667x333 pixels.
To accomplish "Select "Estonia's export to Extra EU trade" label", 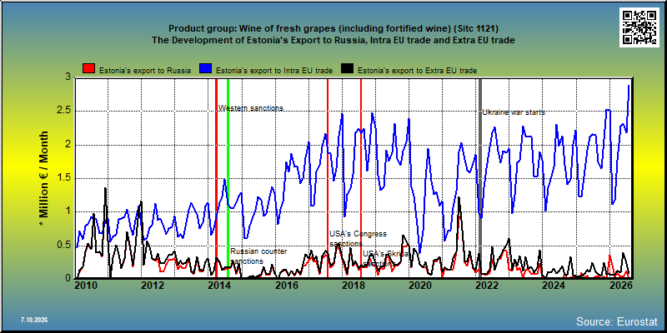I will [418, 71].
